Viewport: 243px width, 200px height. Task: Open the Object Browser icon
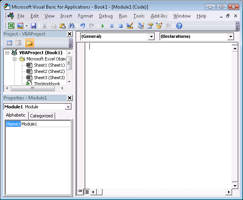159,26
